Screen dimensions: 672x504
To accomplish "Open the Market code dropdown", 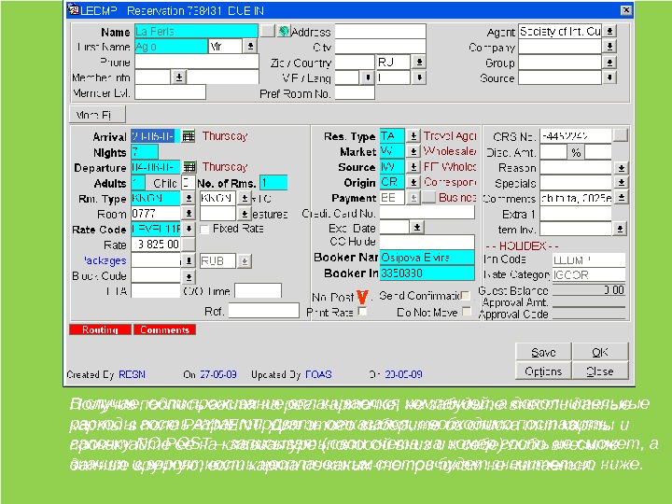I will point(413,151).
